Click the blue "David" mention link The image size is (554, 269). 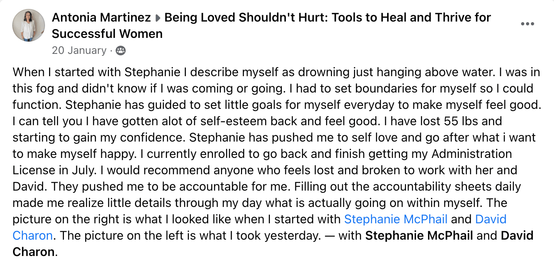tap(491, 219)
